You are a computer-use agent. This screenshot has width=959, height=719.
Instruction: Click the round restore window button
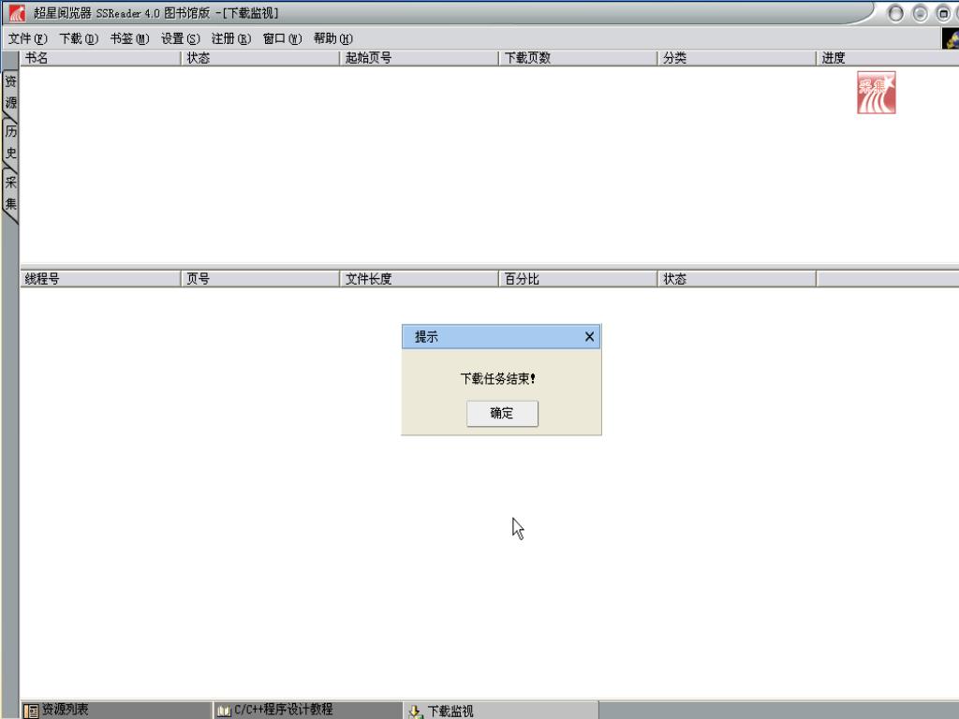pos(943,13)
